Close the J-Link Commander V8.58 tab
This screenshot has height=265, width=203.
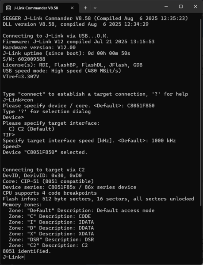click(x=72, y=8)
